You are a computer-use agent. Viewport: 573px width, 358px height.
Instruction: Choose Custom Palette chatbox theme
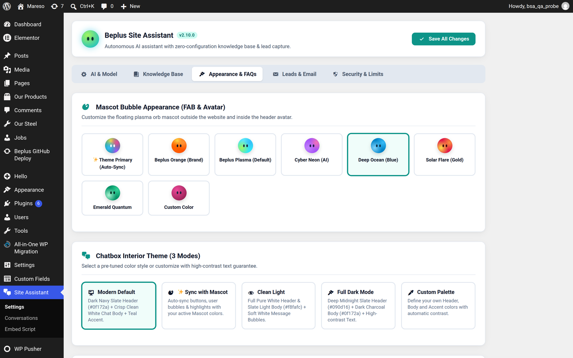438,306
